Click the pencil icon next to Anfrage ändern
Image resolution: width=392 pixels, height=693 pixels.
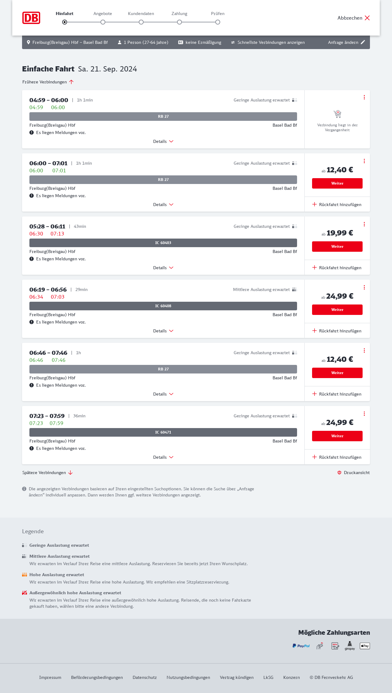point(363,42)
